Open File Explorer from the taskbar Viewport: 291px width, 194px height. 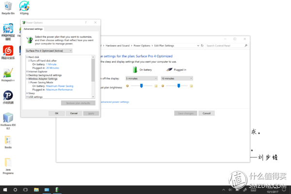click(36, 190)
